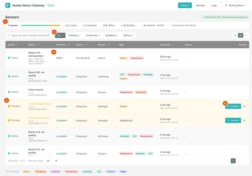Confirm the Milesight peopleCount pending sensor

pos(233,121)
